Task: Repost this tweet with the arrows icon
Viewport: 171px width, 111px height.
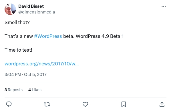Action: [x=47, y=104]
